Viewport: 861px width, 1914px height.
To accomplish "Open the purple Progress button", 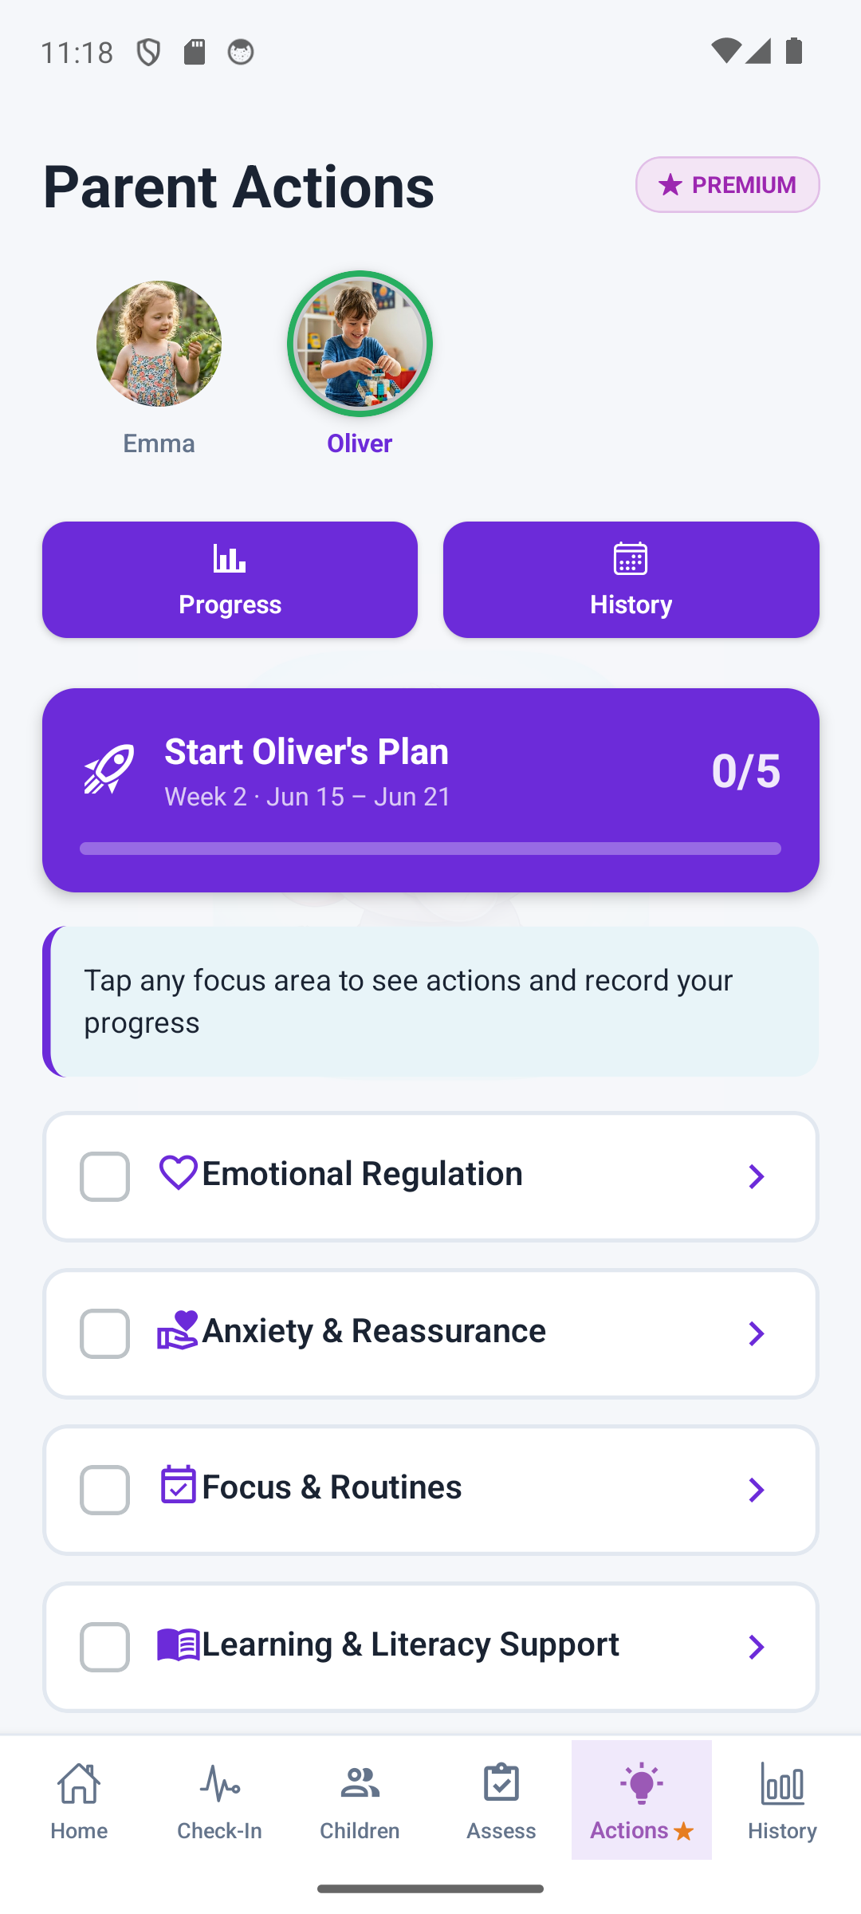I will pos(230,580).
